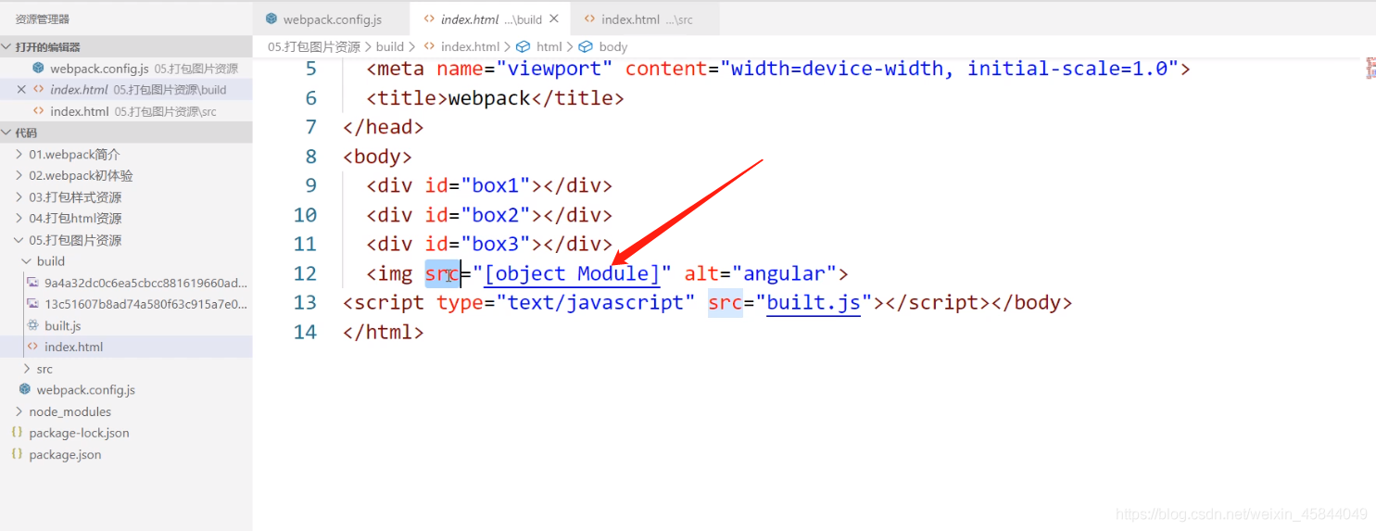The height and width of the screenshot is (531, 1376).
Task: Click breadcrumb body symbol
Action: [x=613, y=46]
